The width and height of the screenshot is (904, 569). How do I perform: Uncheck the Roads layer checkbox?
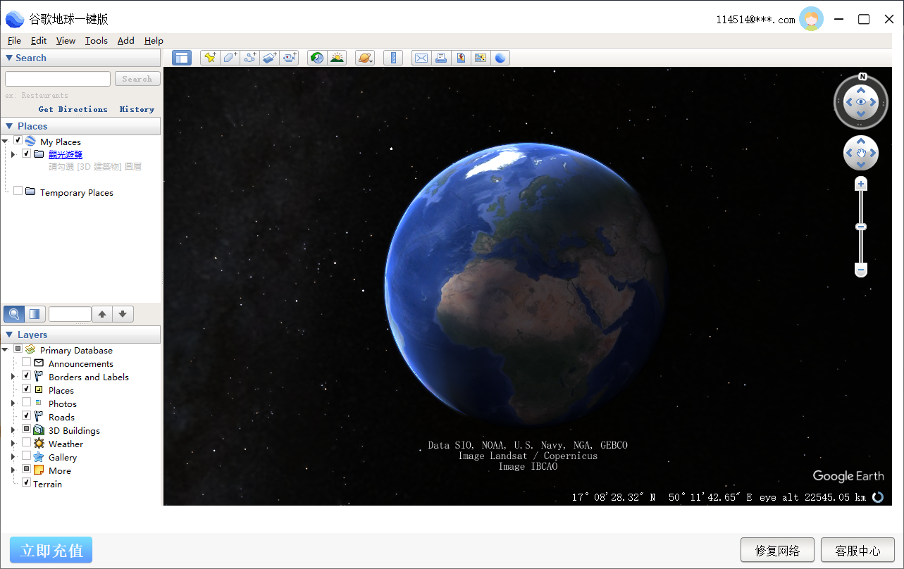(x=27, y=415)
